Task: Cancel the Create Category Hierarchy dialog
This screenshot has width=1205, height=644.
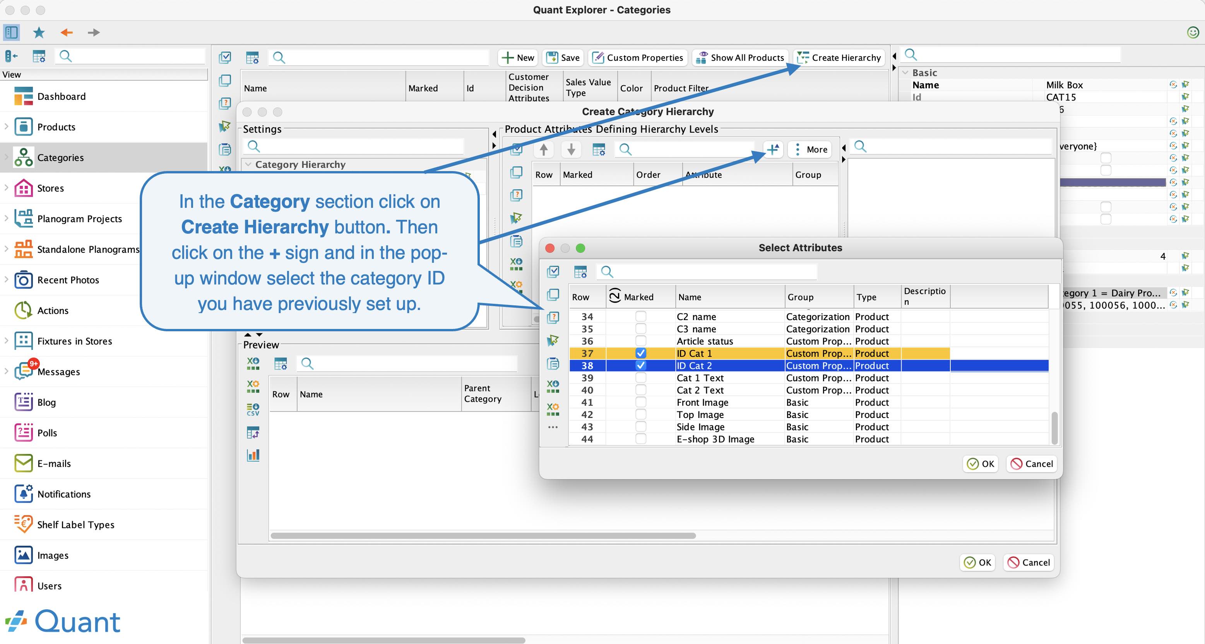Action: (1029, 563)
